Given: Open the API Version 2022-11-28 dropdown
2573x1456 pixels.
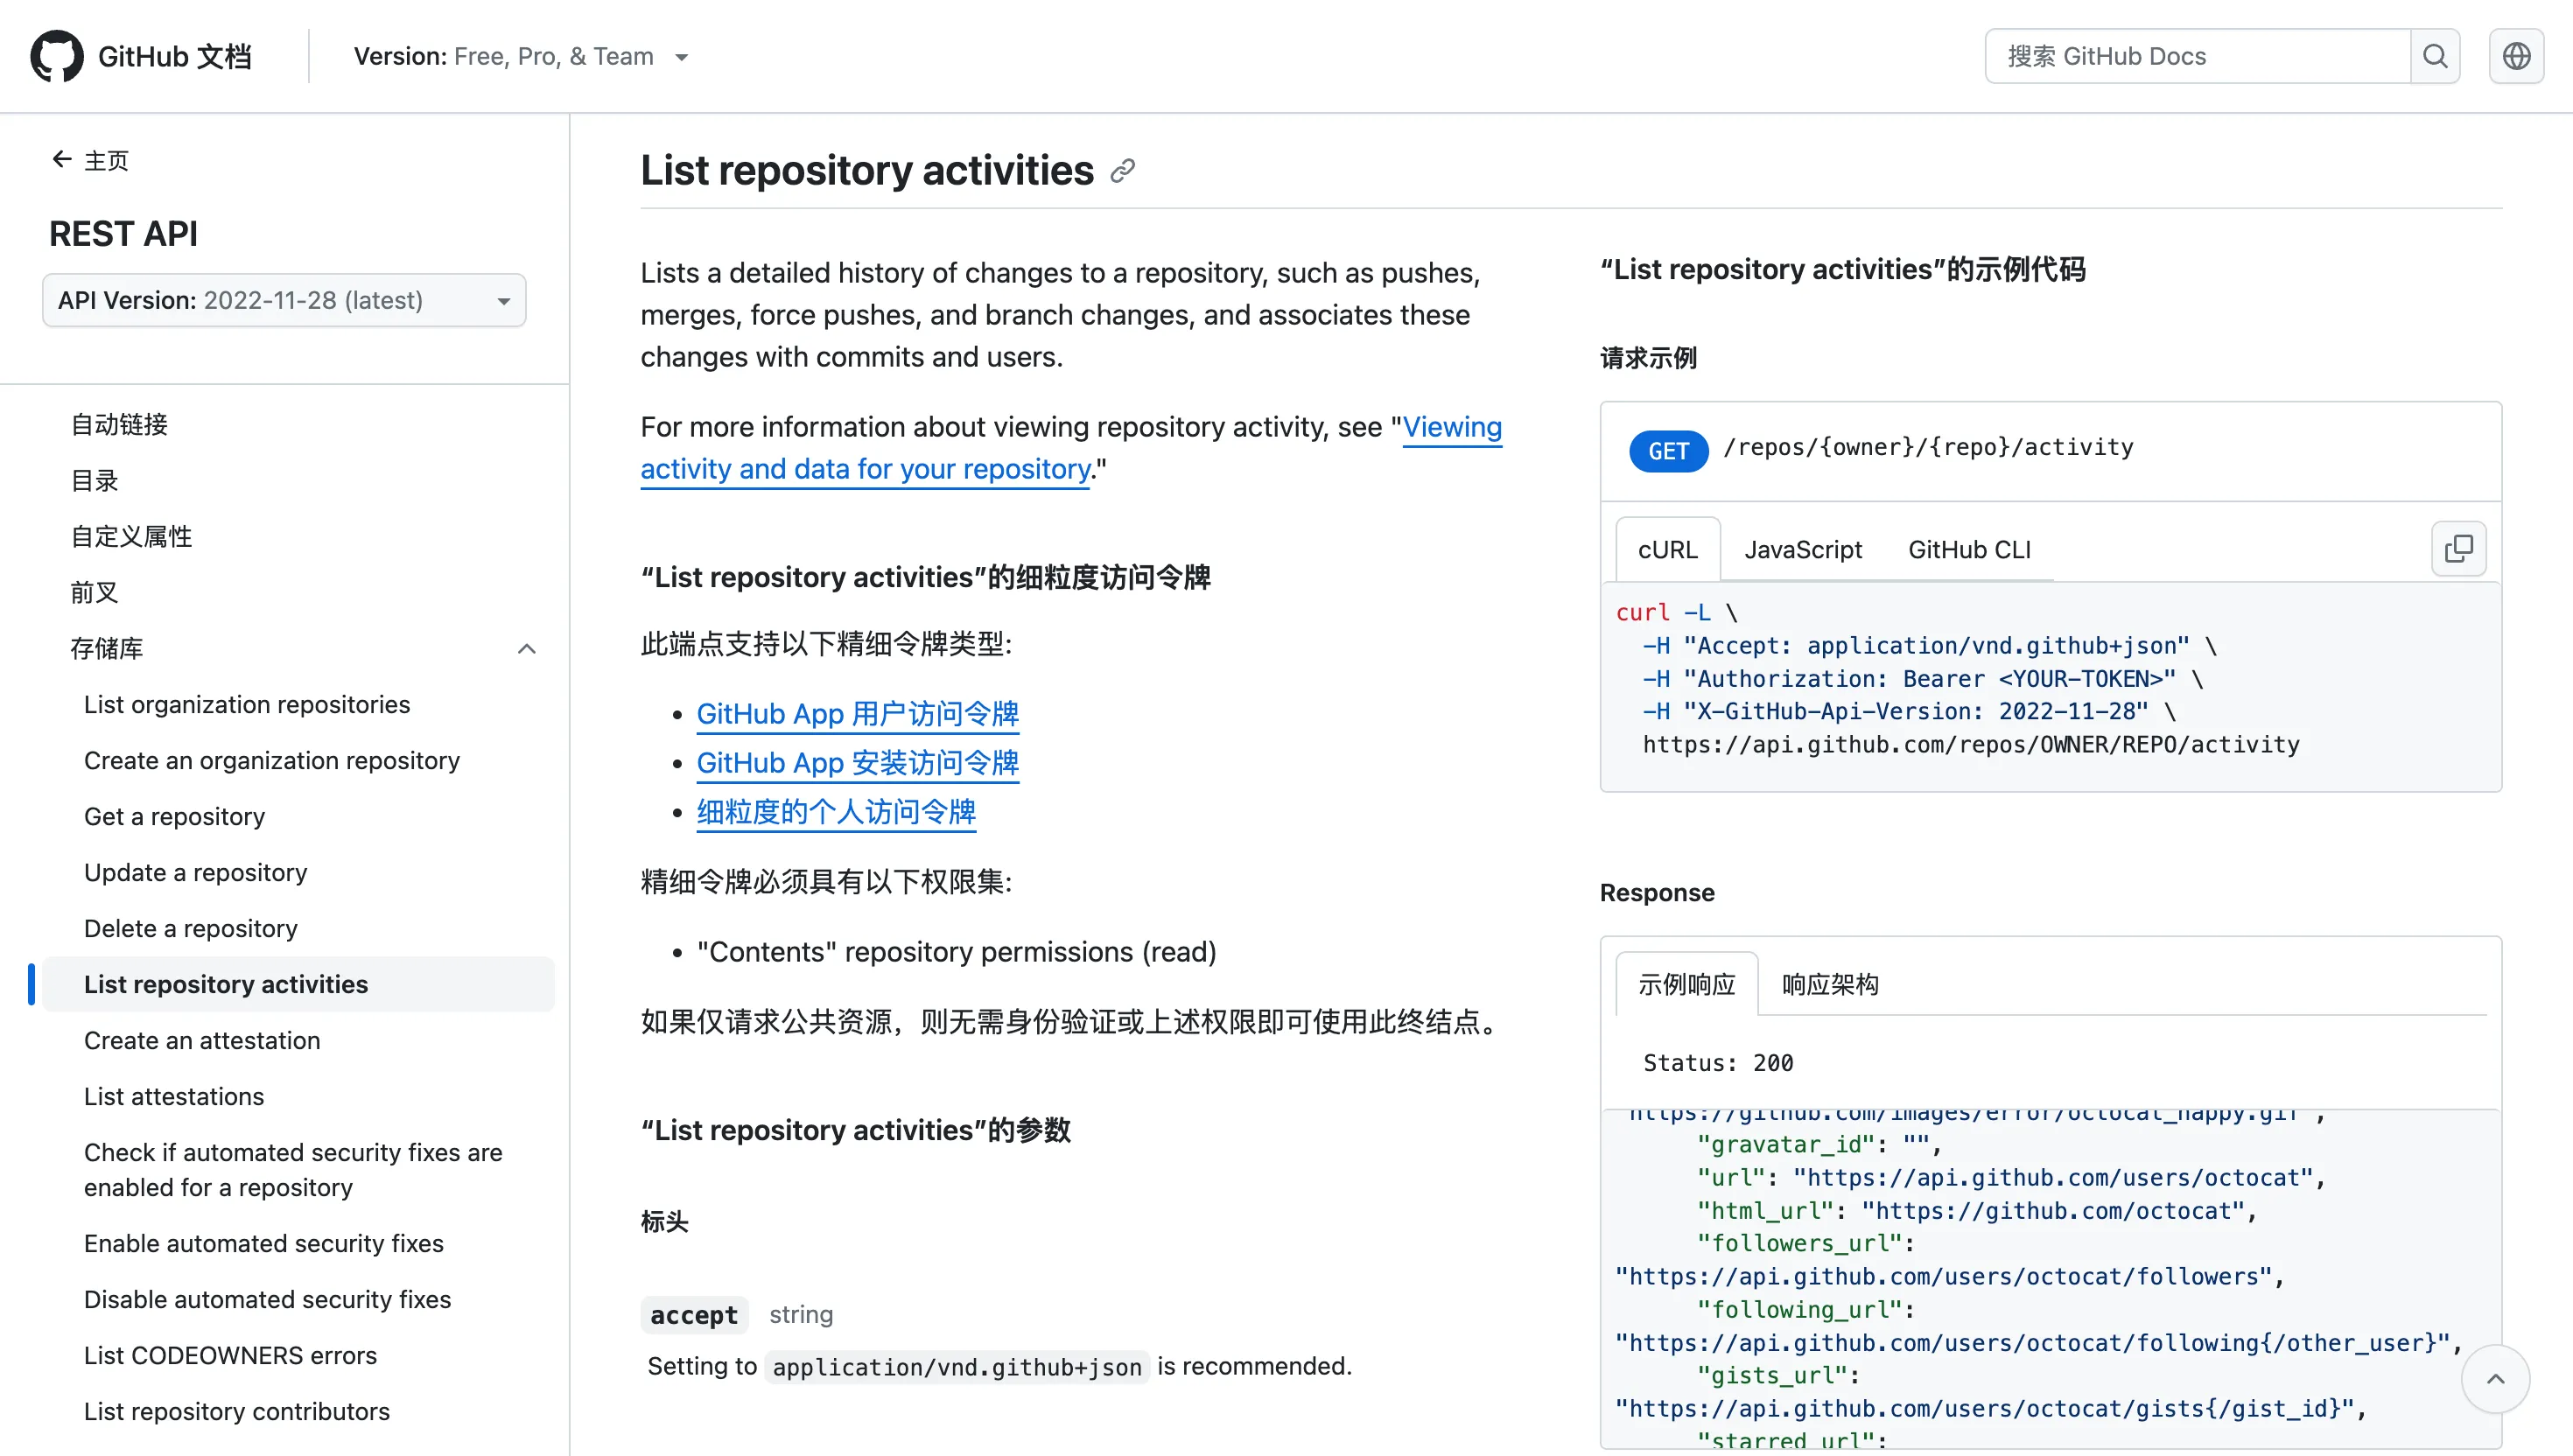Looking at the screenshot, I should [284, 301].
